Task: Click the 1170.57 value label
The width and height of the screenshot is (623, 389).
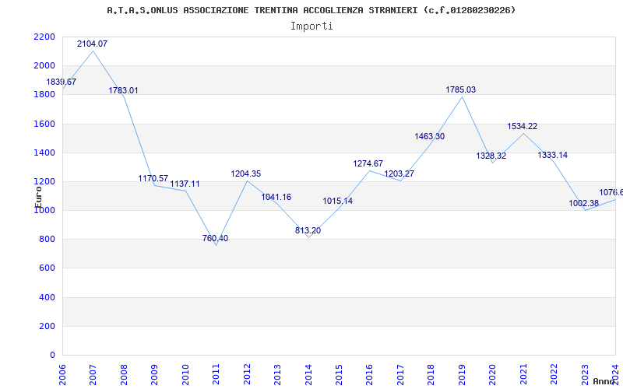Action: pos(153,179)
